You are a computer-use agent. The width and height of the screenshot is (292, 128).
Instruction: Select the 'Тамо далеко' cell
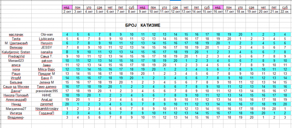47,87
